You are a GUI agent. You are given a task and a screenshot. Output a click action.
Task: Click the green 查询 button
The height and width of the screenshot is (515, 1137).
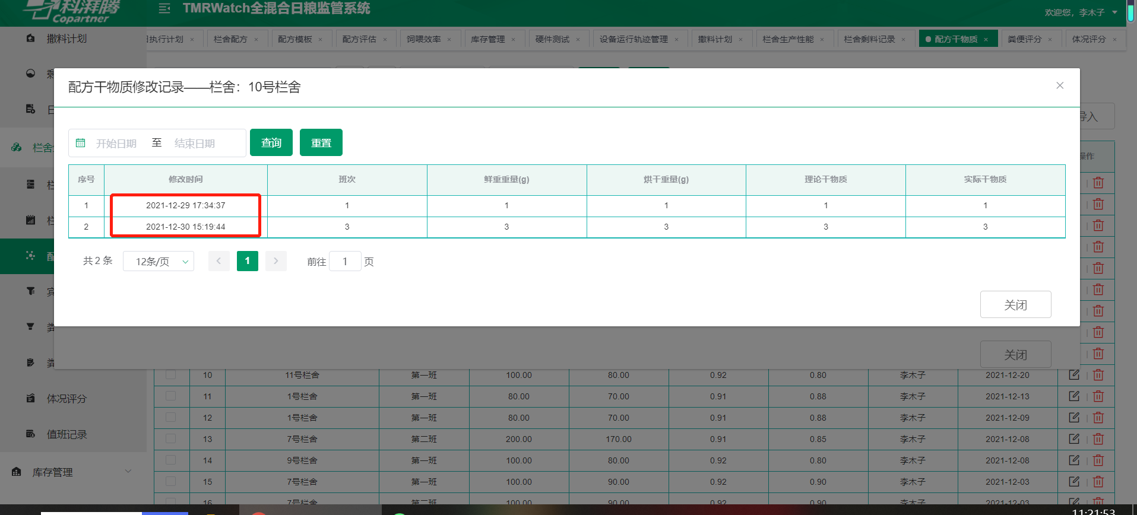(x=271, y=143)
